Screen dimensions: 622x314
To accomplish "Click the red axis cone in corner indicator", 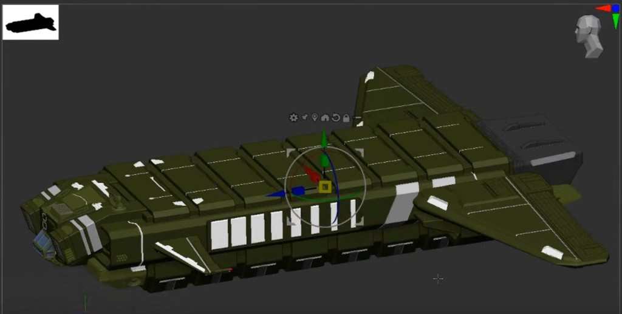I will coord(603,9).
